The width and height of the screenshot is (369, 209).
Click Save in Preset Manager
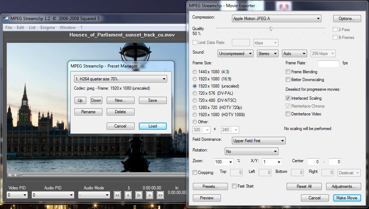pyautogui.click(x=153, y=100)
